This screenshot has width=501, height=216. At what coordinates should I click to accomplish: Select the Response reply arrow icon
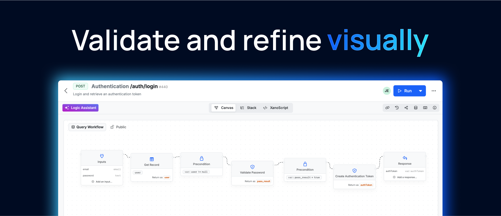point(405,158)
